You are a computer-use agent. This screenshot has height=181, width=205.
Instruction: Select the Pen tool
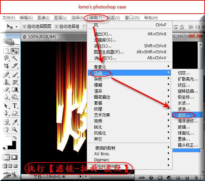[6, 113]
